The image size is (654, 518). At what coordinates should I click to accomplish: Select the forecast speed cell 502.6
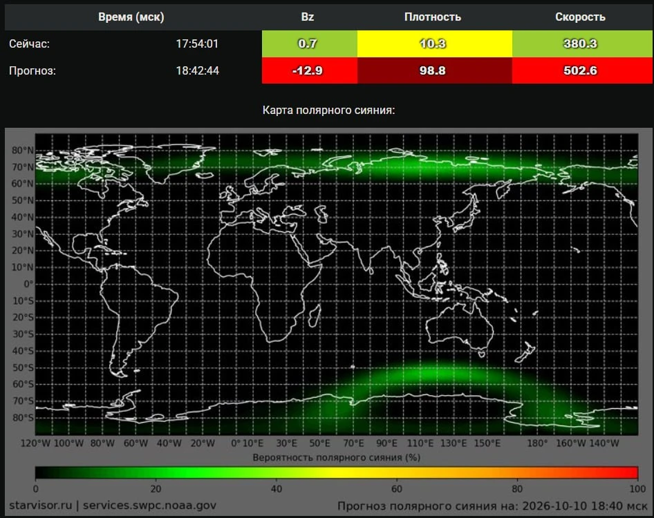click(x=582, y=70)
